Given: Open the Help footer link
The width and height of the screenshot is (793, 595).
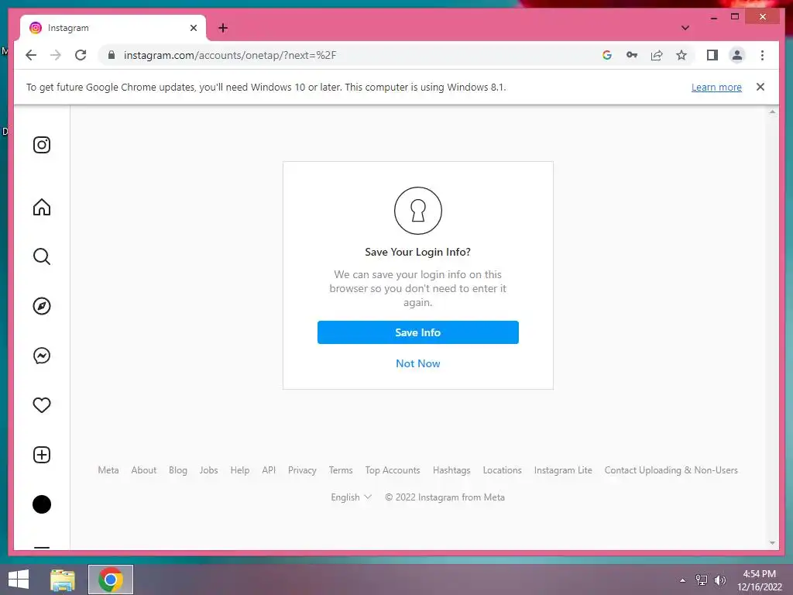Looking at the screenshot, I should 240,470.
